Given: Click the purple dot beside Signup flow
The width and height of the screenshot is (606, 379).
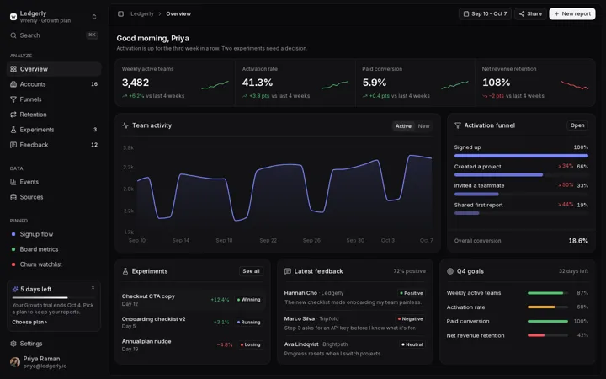Looking at the screenshot, I should [x=13, y=234].
